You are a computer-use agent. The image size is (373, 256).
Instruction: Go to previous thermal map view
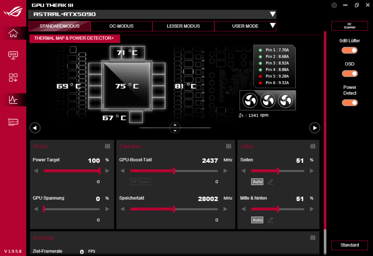(35, 128)
